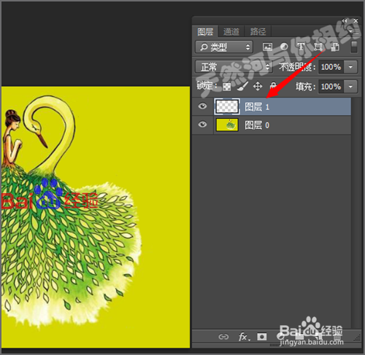Image resolution: width=365 pixels, height=355 pixels.
Task: Lock image pixels with brush icon
Action: [x=242, y=86]
